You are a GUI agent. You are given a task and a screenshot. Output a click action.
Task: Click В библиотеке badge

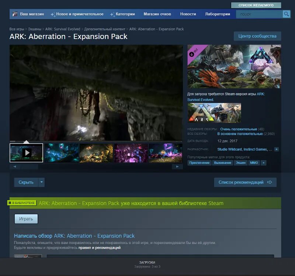click(x=22, y=203)
